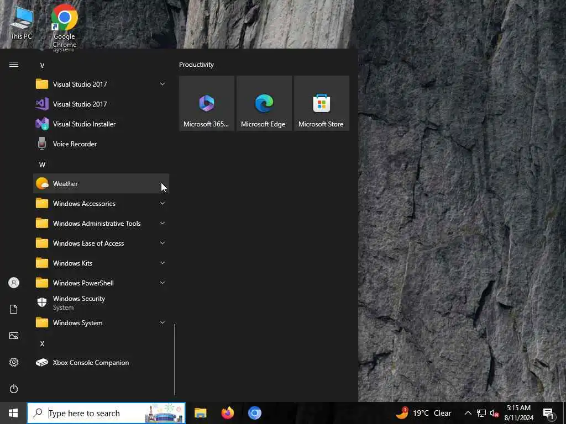Screen dimensions: 566x424
Task: Launch Firefox from the taskbar
Action: [227, 413]
